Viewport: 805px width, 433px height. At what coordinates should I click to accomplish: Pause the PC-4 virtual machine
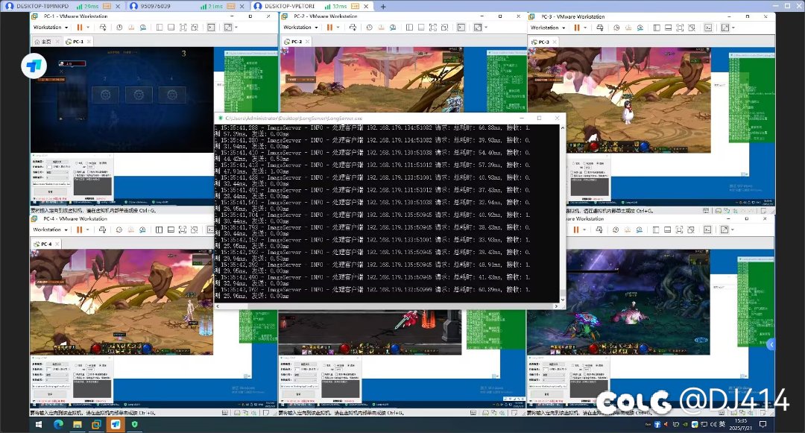79,230
